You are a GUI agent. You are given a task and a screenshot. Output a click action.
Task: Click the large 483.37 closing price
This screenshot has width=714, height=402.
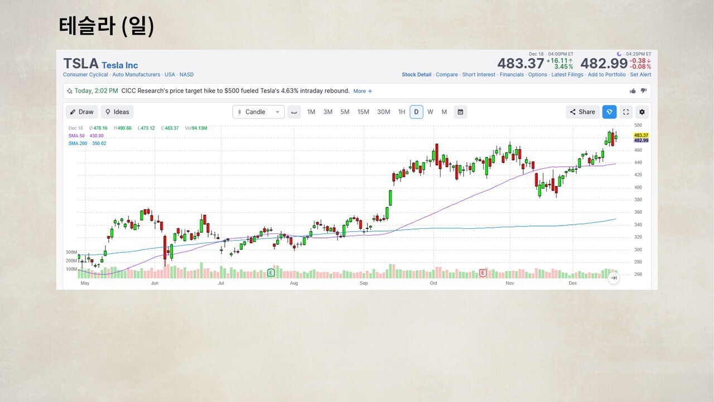click(x=520, y=64)
